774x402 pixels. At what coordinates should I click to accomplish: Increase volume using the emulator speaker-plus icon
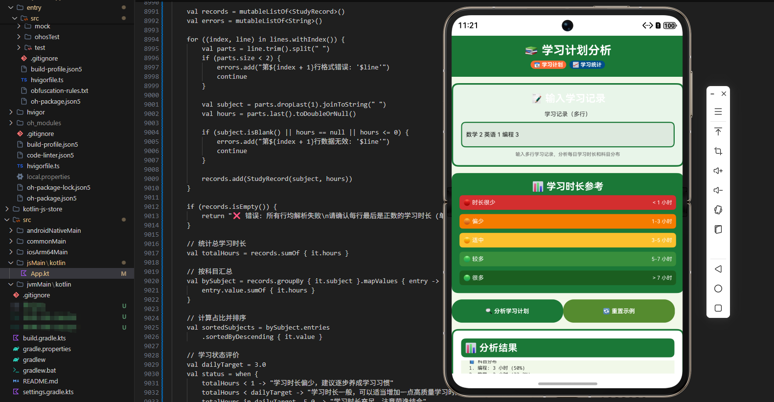718,171
